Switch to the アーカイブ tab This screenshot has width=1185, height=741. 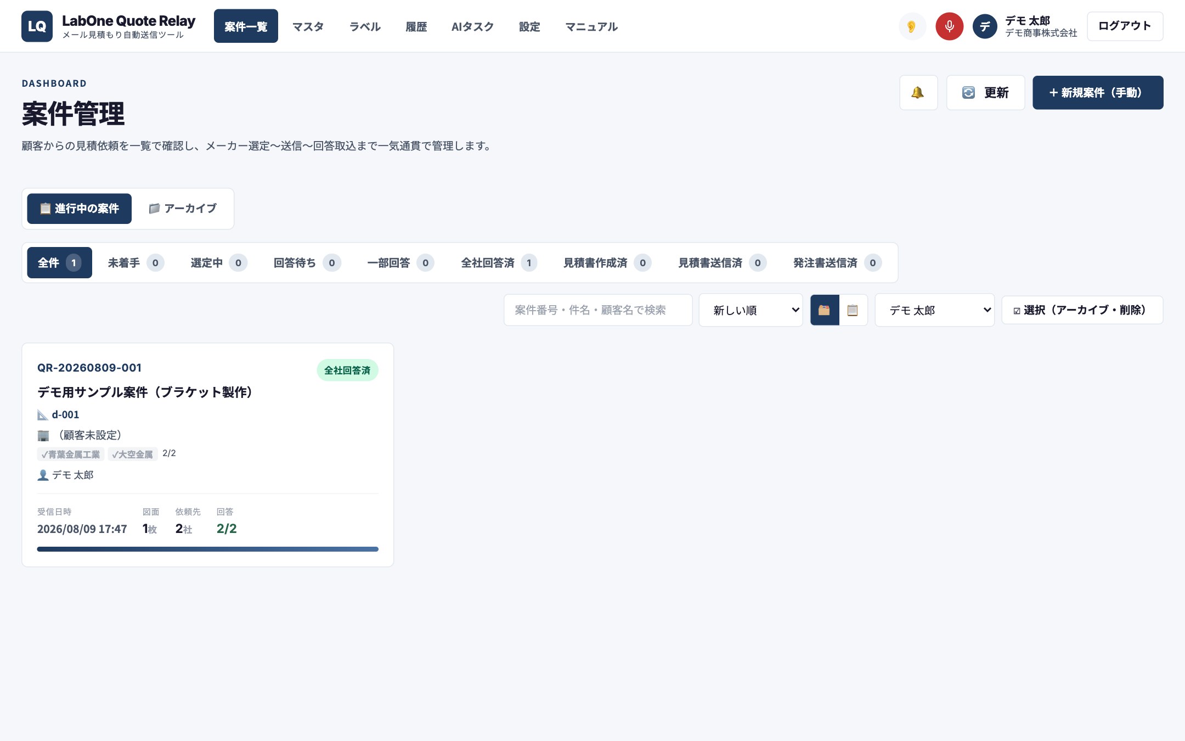(183, 209)
